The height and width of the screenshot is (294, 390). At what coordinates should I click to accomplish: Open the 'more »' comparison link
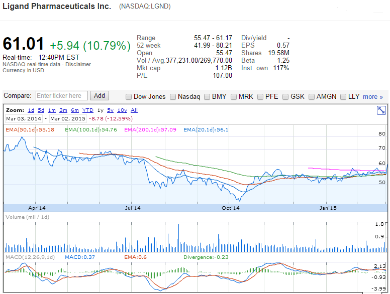372,97
